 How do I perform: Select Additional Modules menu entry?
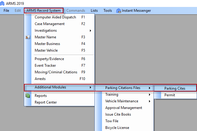pos(59,87)
